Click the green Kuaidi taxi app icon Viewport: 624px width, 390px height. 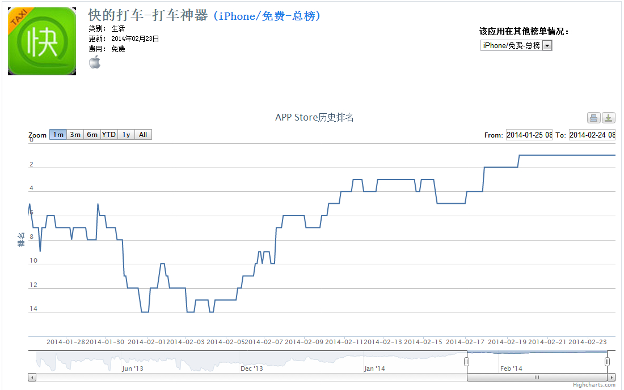pos(42,41)
